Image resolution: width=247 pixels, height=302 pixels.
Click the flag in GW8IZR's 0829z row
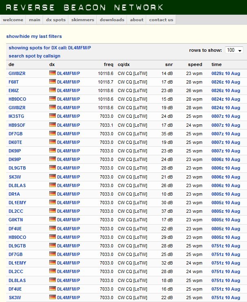[x=52, y=73]
